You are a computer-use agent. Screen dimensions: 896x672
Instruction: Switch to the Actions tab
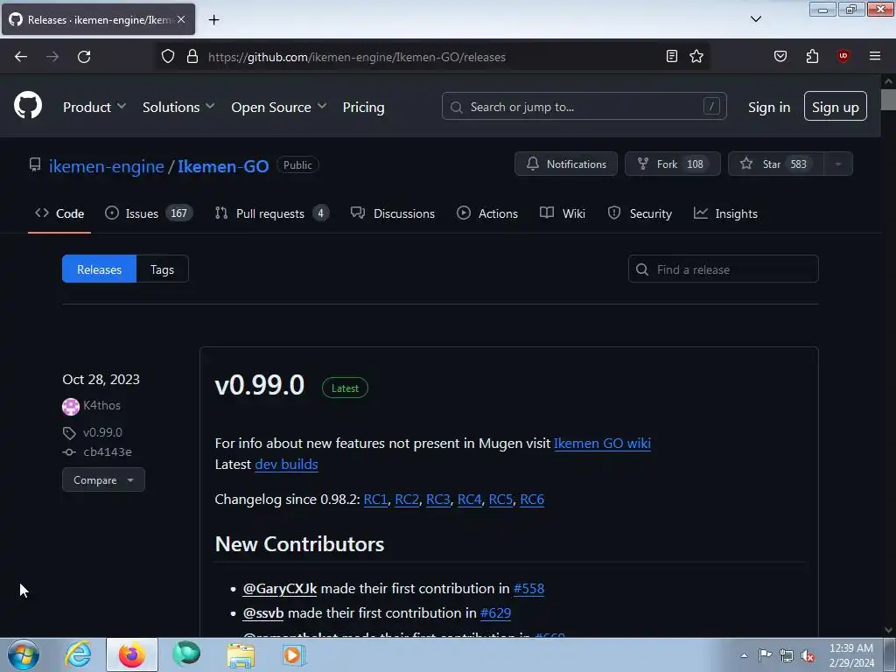(x=487, y=213)
